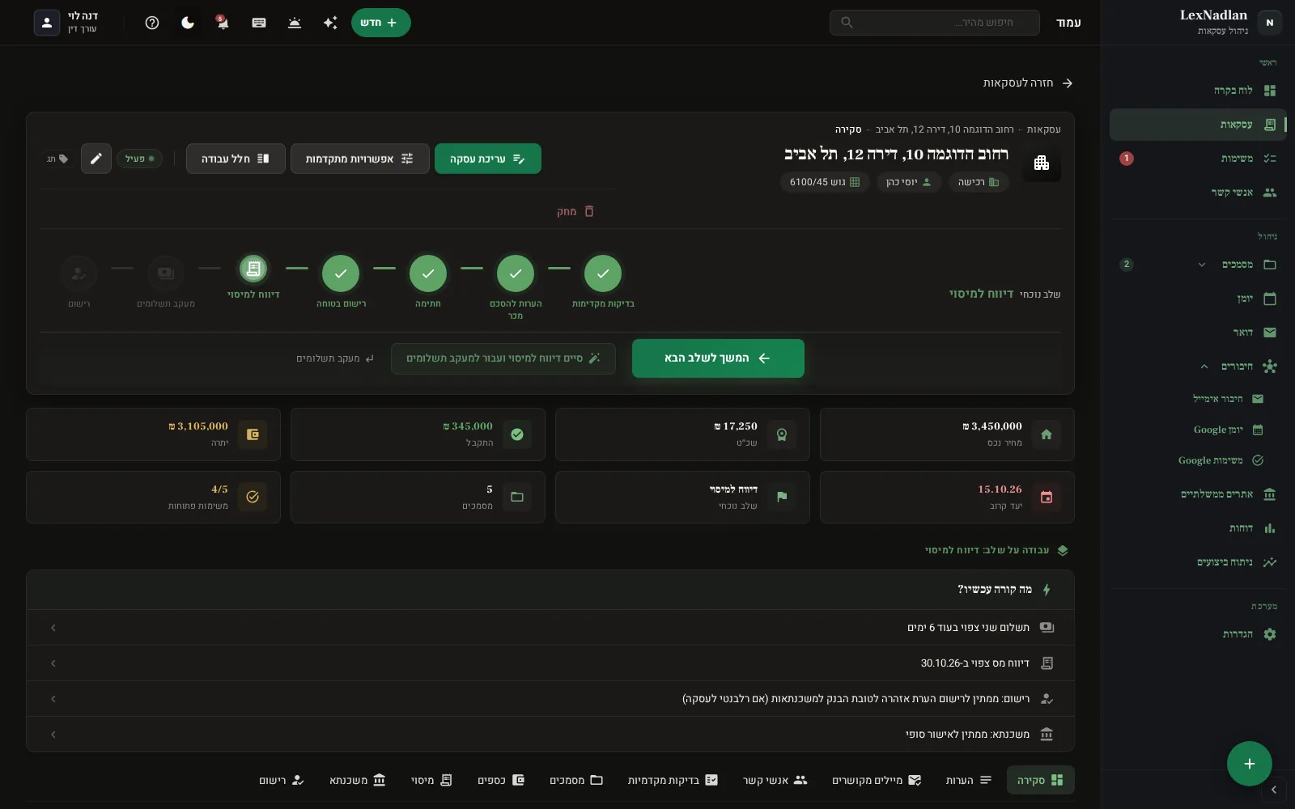Switch to כספים tab

(501, 780)
